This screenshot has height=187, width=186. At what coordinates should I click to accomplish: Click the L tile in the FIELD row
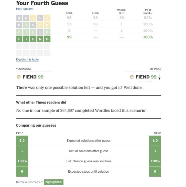(40, 32)
